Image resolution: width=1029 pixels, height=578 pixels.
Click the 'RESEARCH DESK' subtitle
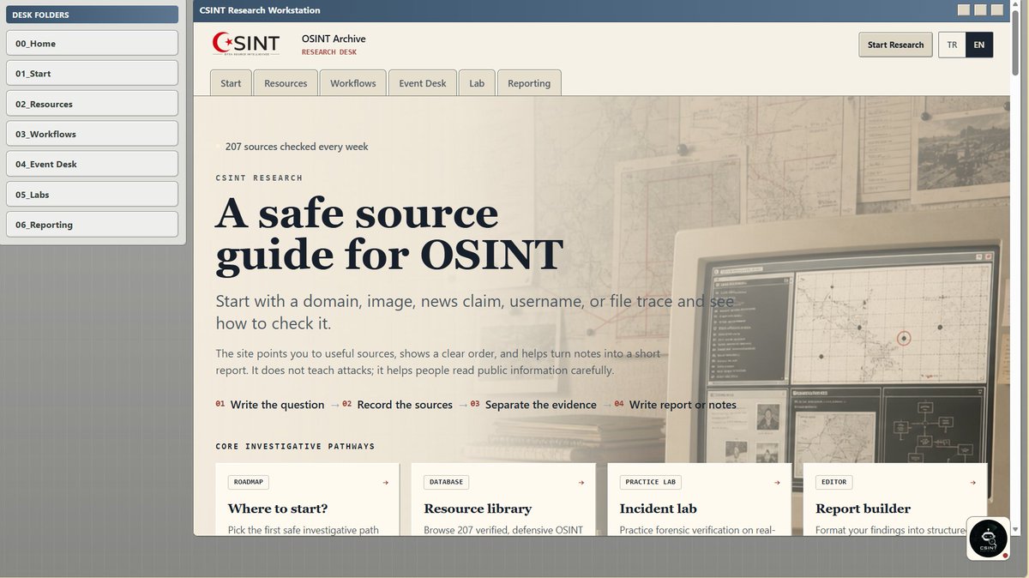pyautogui.click(x=329, y=52)
